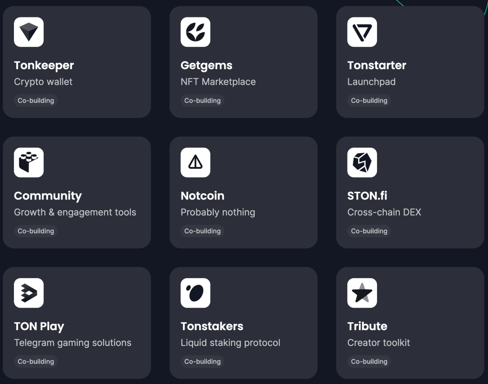Click the Co-building tag under Tonstarter
Screen dimensions: 488x384
369,101
